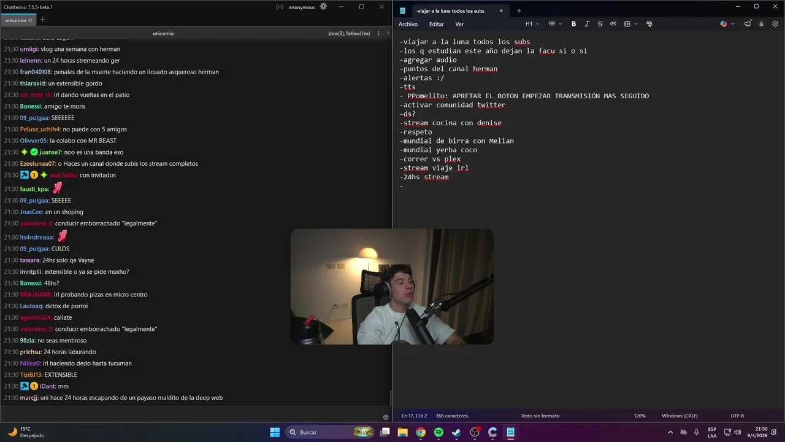
Task: Show hidden system tray icons
Action: click(670, 432)
